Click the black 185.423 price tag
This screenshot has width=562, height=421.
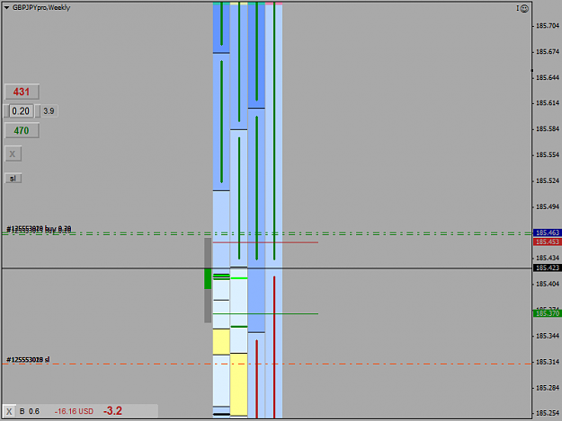click(548, 268)
